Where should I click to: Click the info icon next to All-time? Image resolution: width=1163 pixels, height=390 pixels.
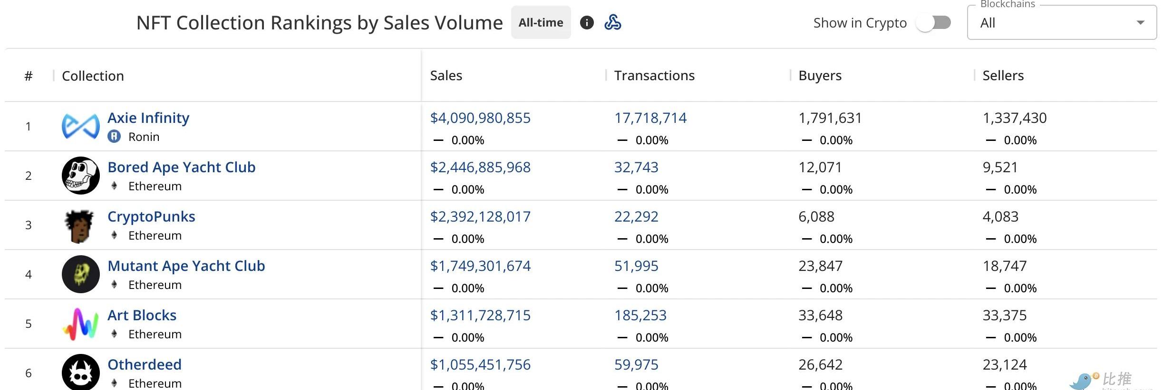point(587,23)
